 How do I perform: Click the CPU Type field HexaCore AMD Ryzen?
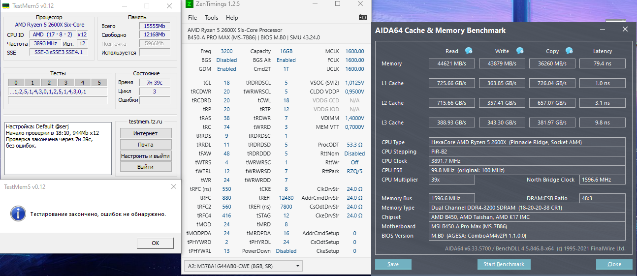[527, 142]
